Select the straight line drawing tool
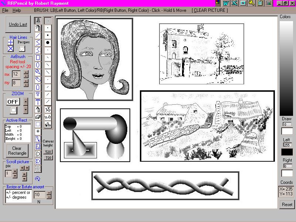Viewport: 296px width, 222px height. pyautogui.click(x=38, y=36)
